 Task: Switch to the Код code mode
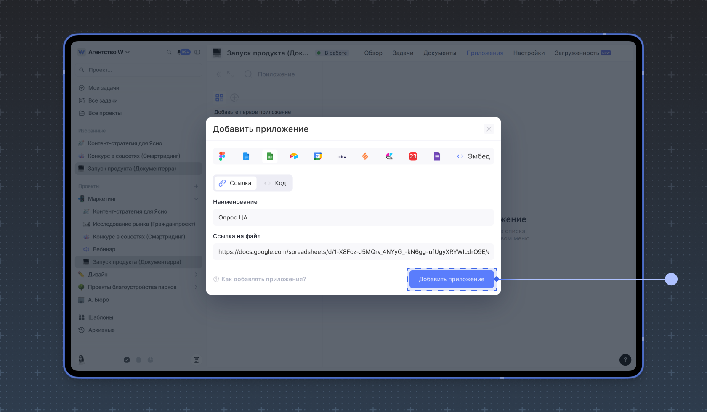[x=275, y=183]
